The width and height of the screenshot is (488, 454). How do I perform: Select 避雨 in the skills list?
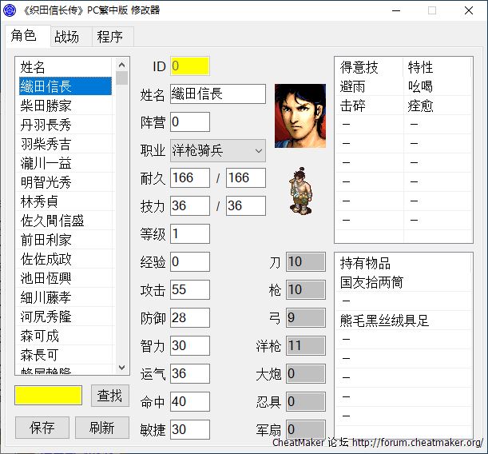tap(352, 86)
